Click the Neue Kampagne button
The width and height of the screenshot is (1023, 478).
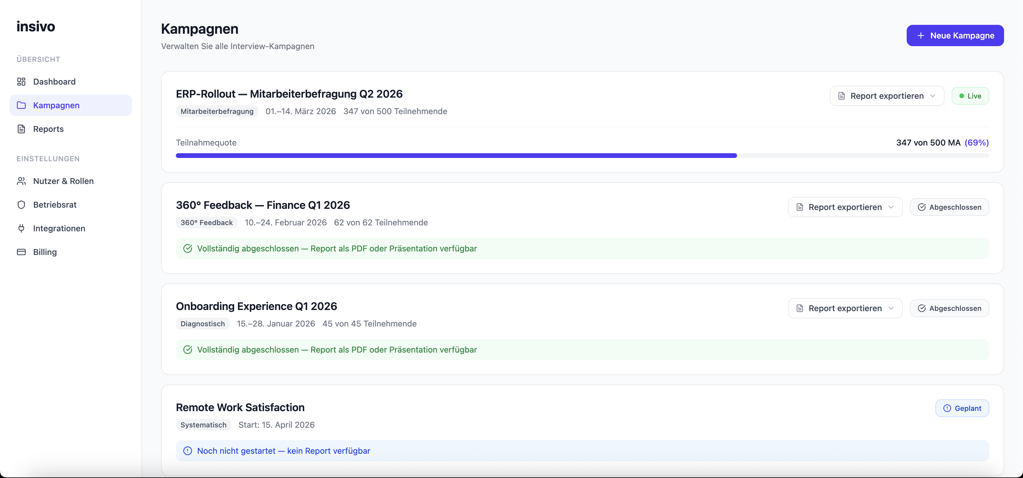click(955, 35)
